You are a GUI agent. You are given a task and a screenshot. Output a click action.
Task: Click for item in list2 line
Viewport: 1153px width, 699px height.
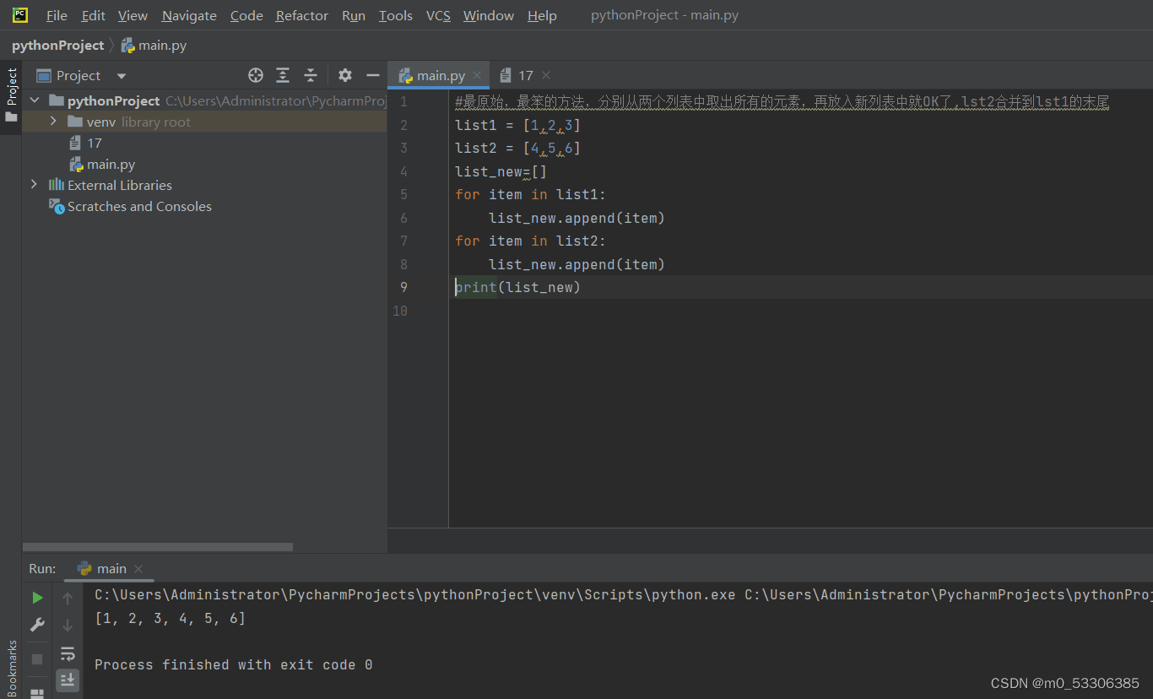click(x=530, y=241)
